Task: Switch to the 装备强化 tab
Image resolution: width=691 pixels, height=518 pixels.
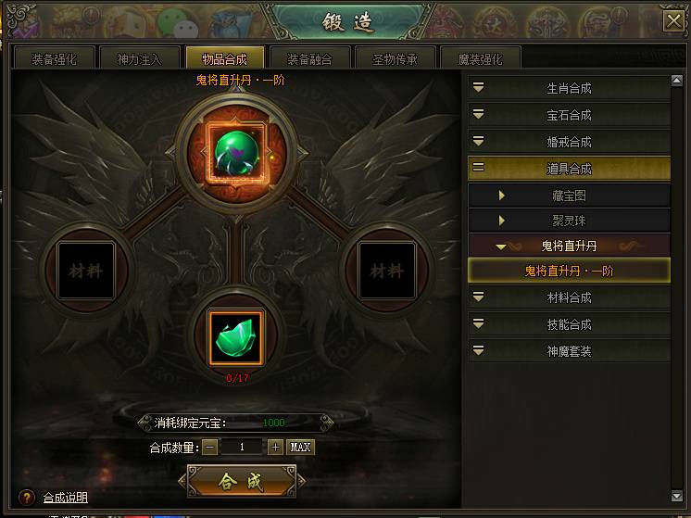Action: click(x=55, y=58)
